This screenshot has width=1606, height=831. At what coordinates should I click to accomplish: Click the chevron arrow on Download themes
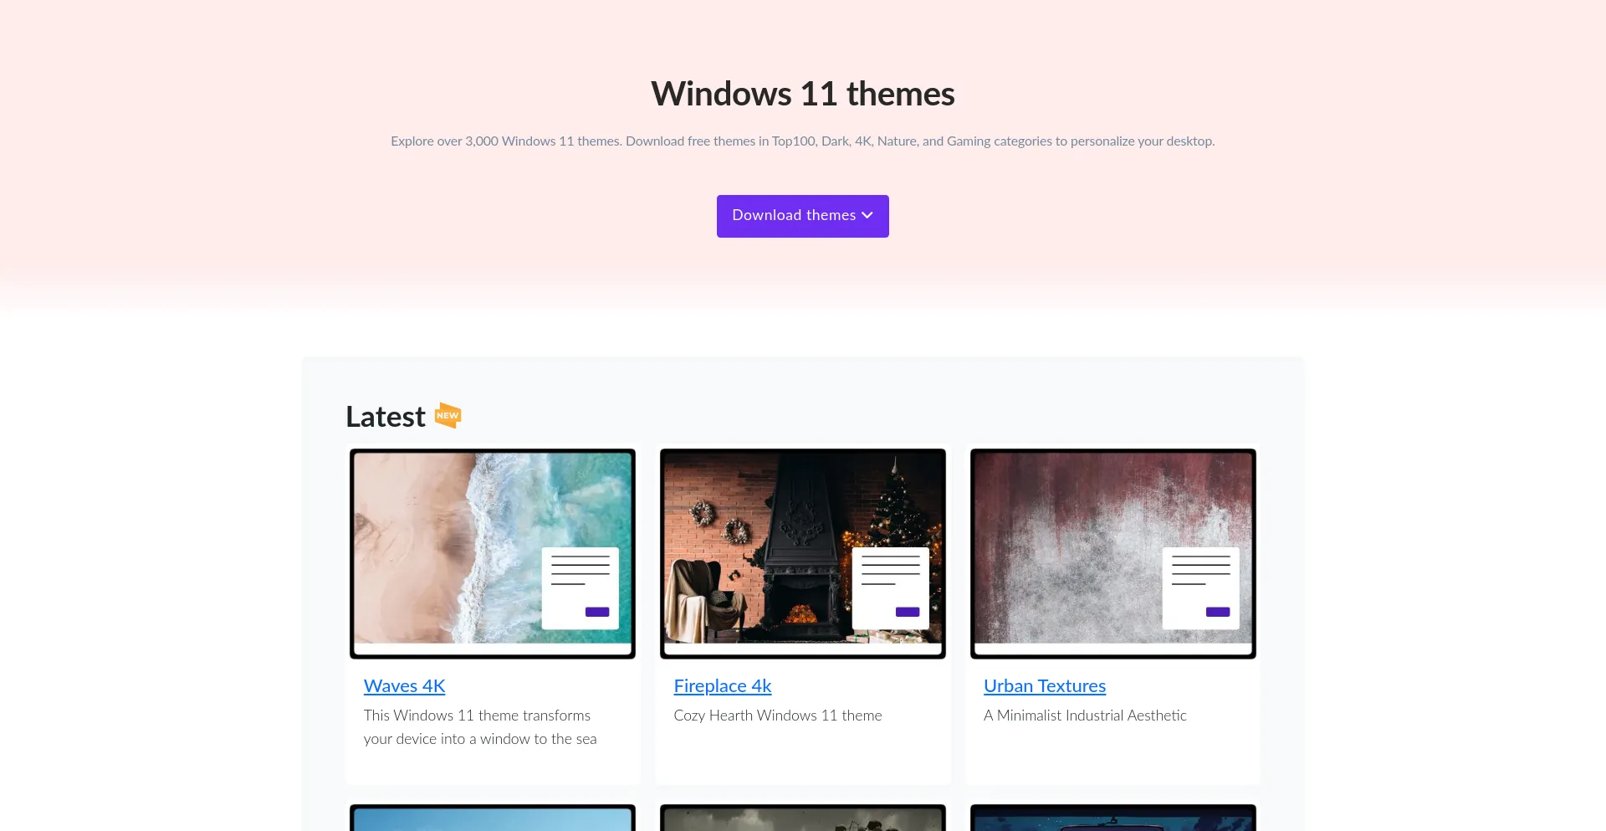tap(867, 216)
